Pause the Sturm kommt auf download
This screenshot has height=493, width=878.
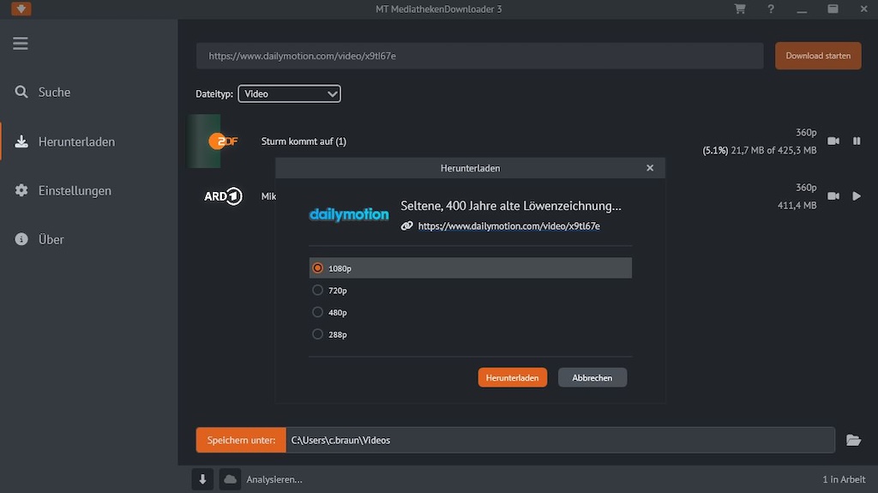[x=857, y=141]
